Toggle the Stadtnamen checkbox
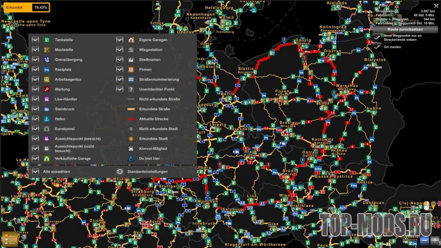Viewport: 441px width, 248px height. [x=120, y=60]
